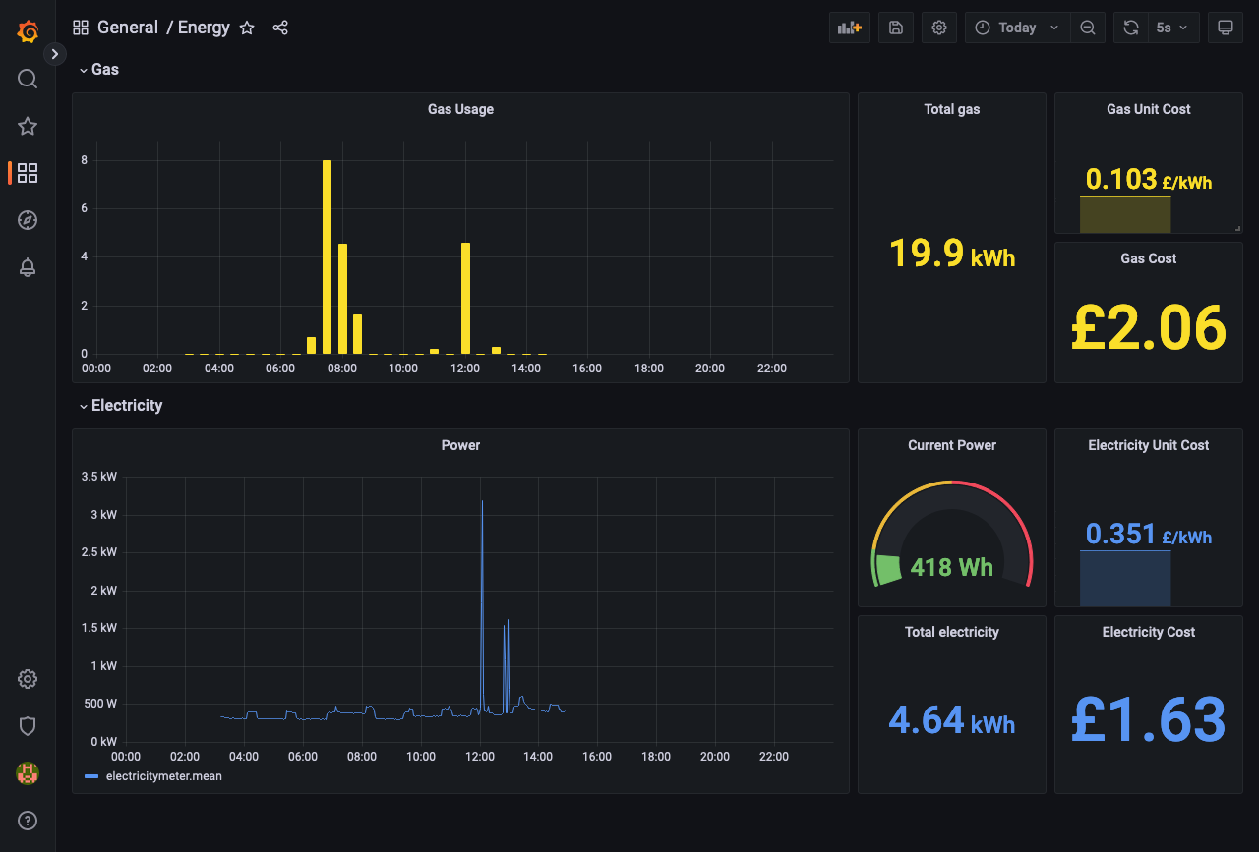The image size is (1259, 852).
Task: Open the Alerting bell icon
Action: click(28, 267)
